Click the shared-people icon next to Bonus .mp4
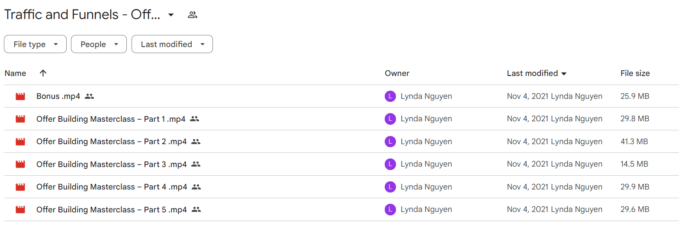 point(89,96)
